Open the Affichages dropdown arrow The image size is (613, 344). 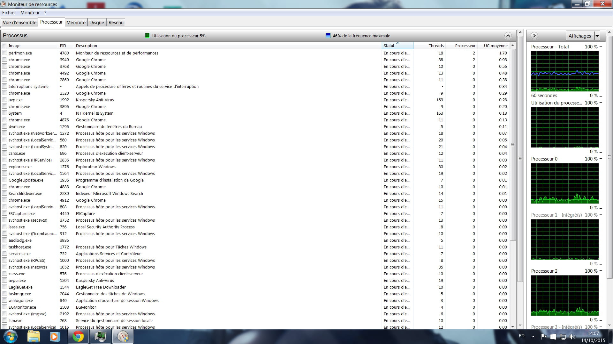(597, 36)
